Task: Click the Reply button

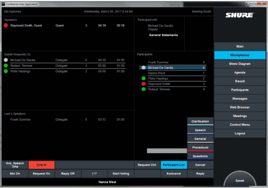Action: pos(200,174)
